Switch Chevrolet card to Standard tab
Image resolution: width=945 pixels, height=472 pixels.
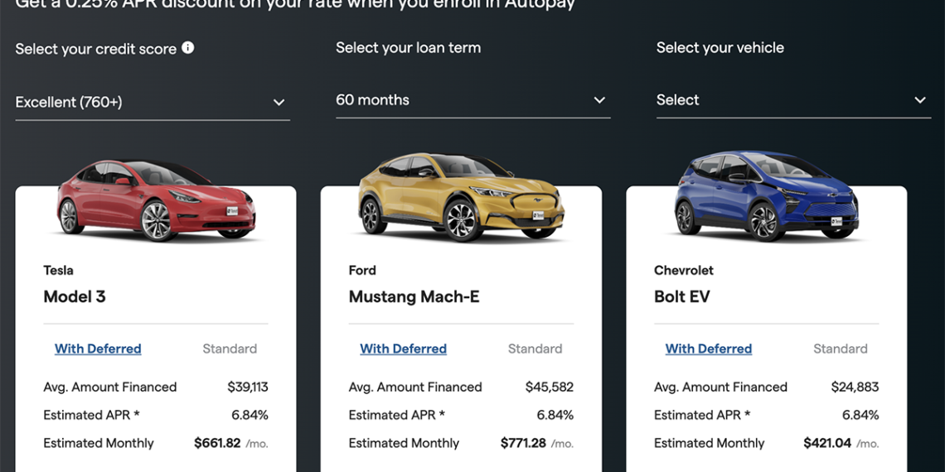(x=840, y=349)
